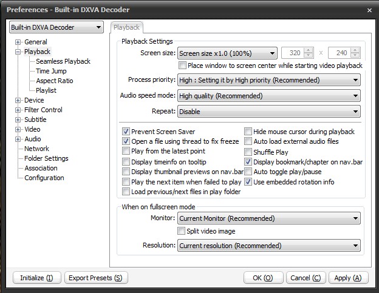
Task: Confirm with the OK (O) button
Action: [x=263, y=278]
